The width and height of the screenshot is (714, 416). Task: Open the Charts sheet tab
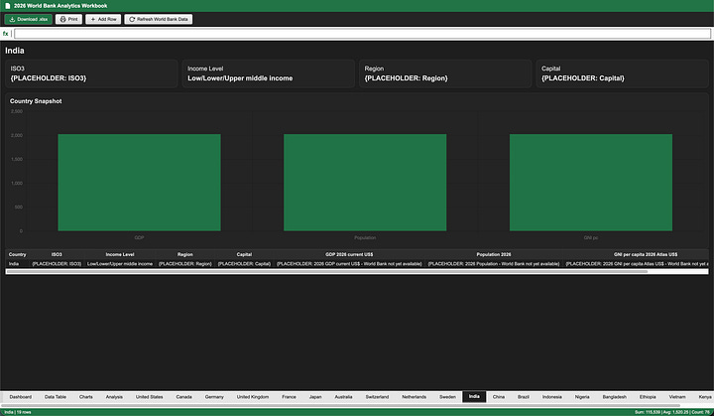pyautogui.click(x=85, y=397)
